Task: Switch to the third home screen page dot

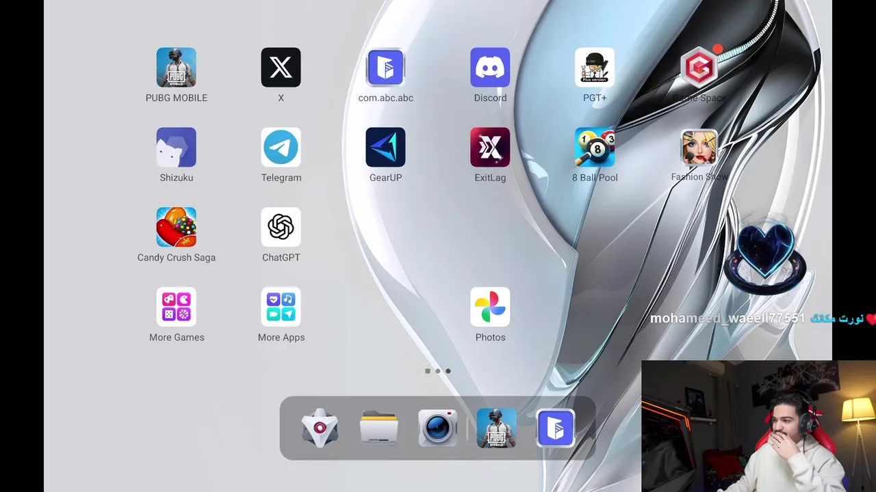Action: [x=448, y=371]
